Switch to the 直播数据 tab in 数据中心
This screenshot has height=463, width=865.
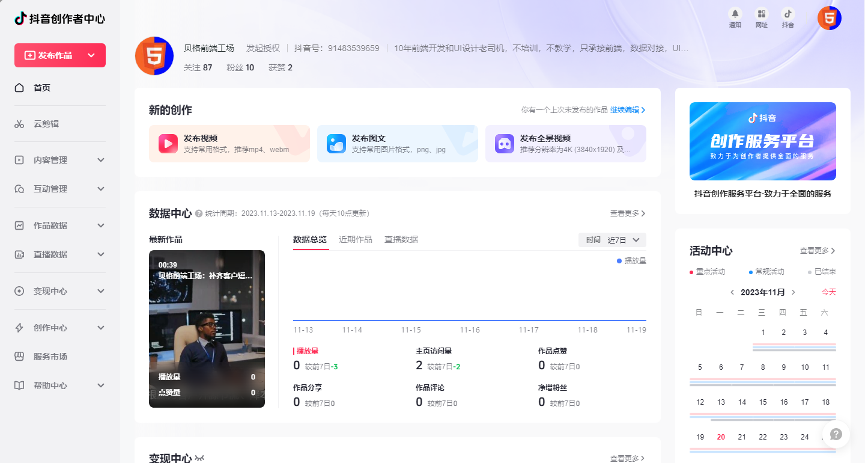401,239
